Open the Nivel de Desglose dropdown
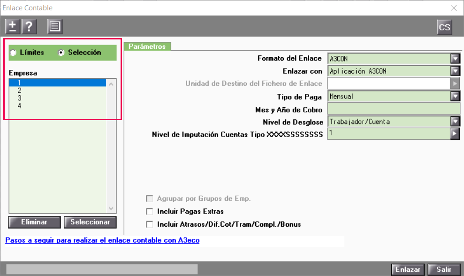Screen dimensions: 464x276 [x=455, y=122]
